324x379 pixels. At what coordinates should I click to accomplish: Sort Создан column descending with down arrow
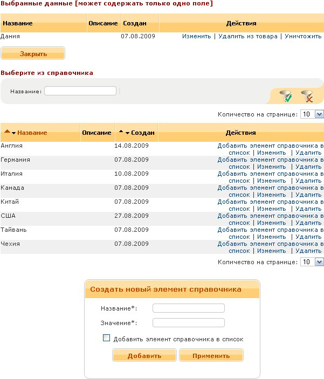click(128, 133)
